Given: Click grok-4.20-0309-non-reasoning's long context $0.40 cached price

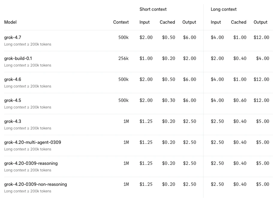Looking at the screenshot, I should [x=240, y=184].
